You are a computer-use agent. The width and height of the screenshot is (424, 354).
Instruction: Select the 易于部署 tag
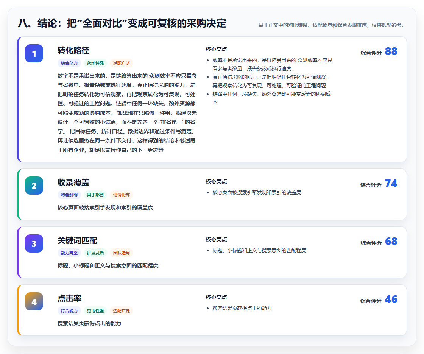(95, 195)
